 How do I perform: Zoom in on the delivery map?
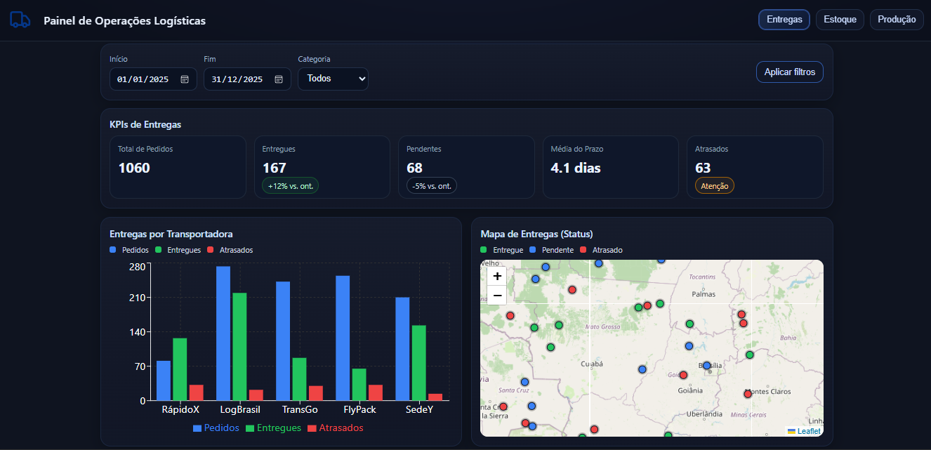[497, 277]
